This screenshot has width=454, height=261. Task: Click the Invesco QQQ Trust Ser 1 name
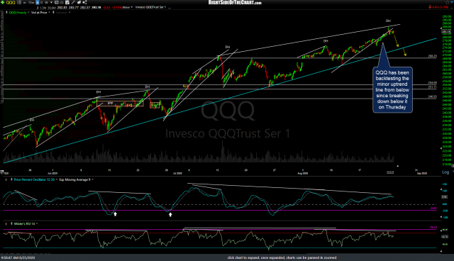pyautogui.click(x=150, y=7)
